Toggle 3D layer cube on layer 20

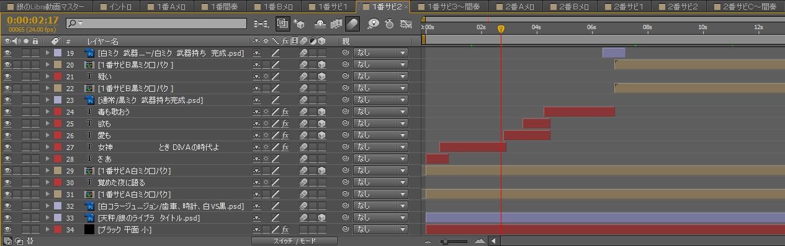coord(322,65)
